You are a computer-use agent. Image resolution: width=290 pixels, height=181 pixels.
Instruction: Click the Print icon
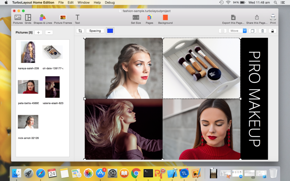click(x=273, y=18)
